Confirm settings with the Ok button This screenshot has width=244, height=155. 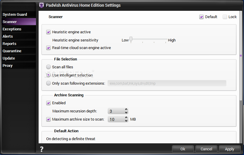coord(183,149)
